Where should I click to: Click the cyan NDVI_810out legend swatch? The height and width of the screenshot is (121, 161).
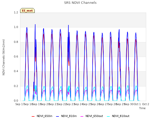click(108, 116)
